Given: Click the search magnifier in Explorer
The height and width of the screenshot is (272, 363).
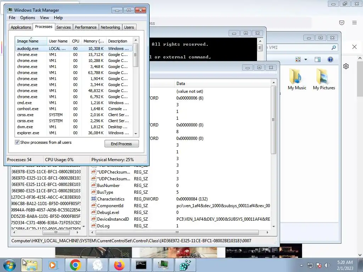Looking at the screenshot, I should tap(334, 47).
